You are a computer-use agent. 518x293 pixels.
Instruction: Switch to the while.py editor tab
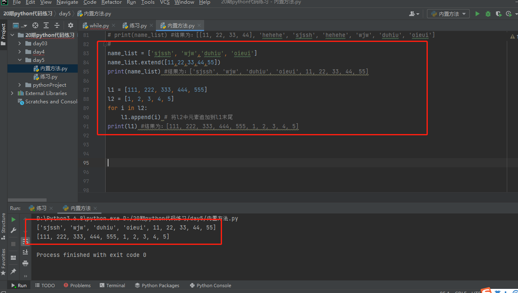click(x=99, y=26)
